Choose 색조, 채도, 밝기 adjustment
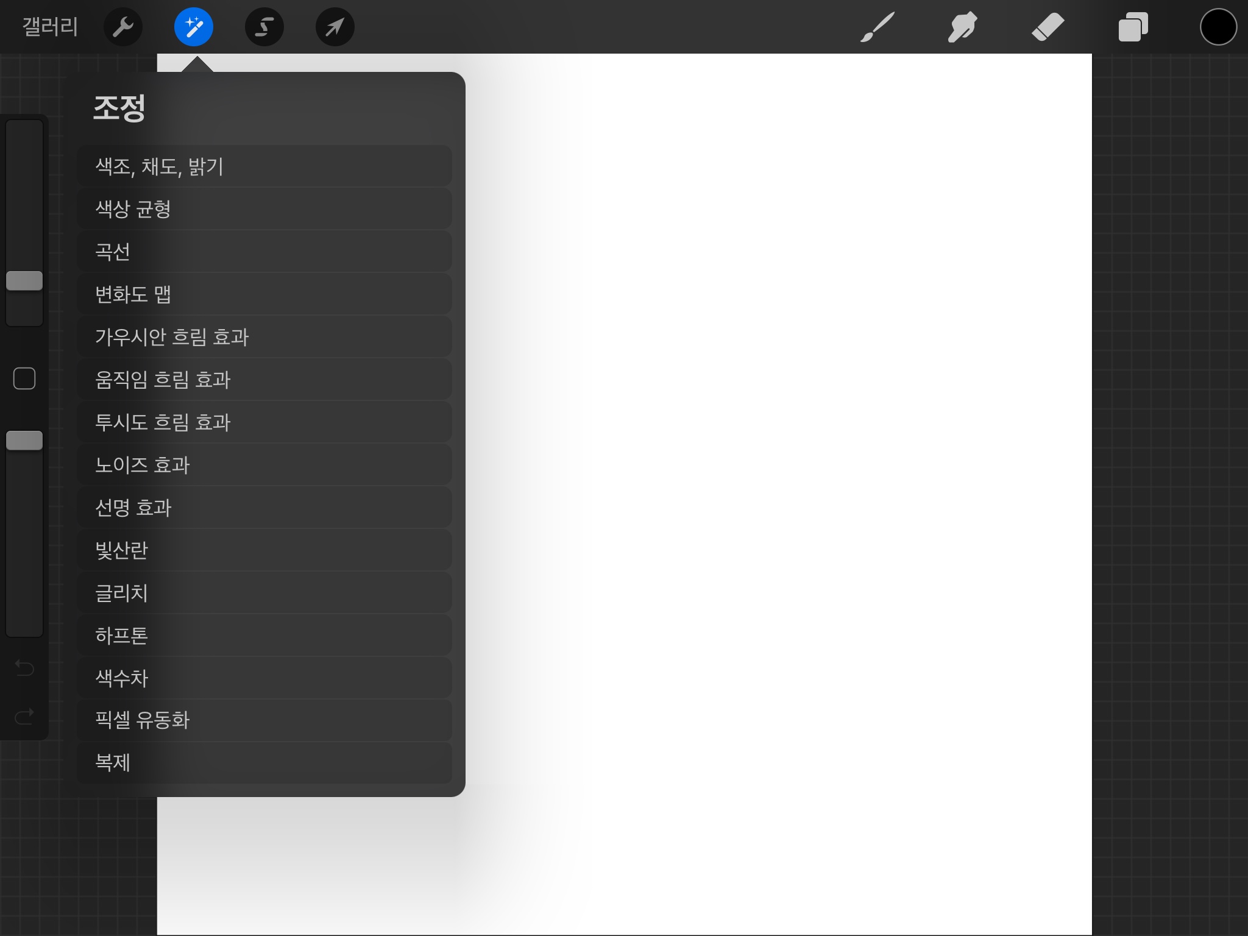Screen dimensions: 1248x936 click(264, 166)
